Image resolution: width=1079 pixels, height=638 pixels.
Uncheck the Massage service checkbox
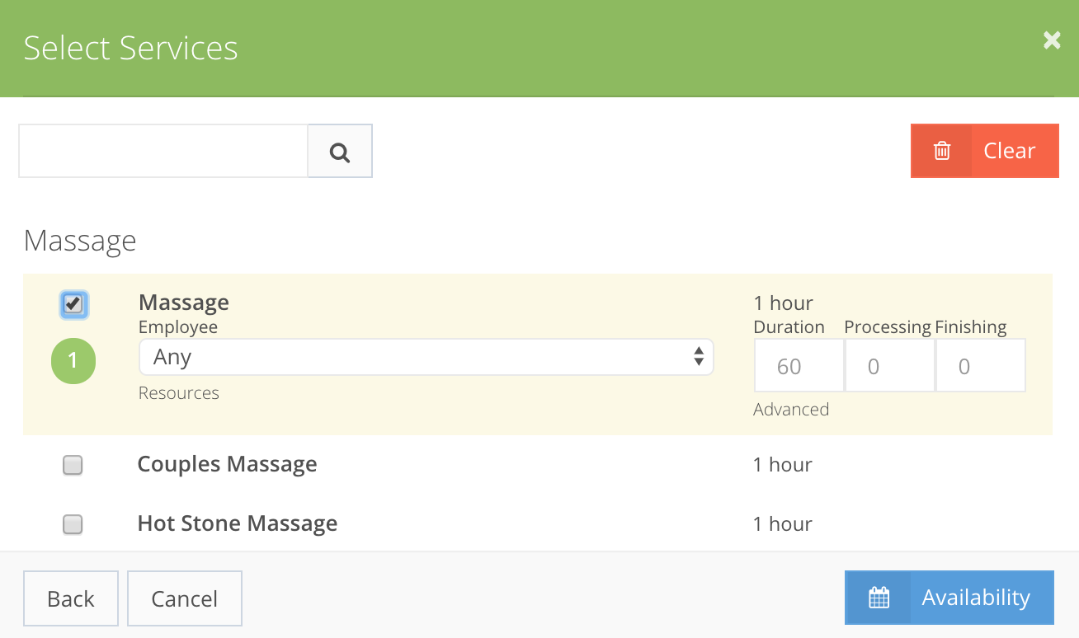tap(73, 304)
